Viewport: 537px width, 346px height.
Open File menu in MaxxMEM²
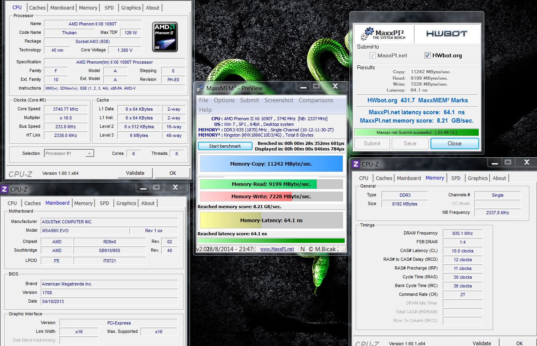point(203,100)
